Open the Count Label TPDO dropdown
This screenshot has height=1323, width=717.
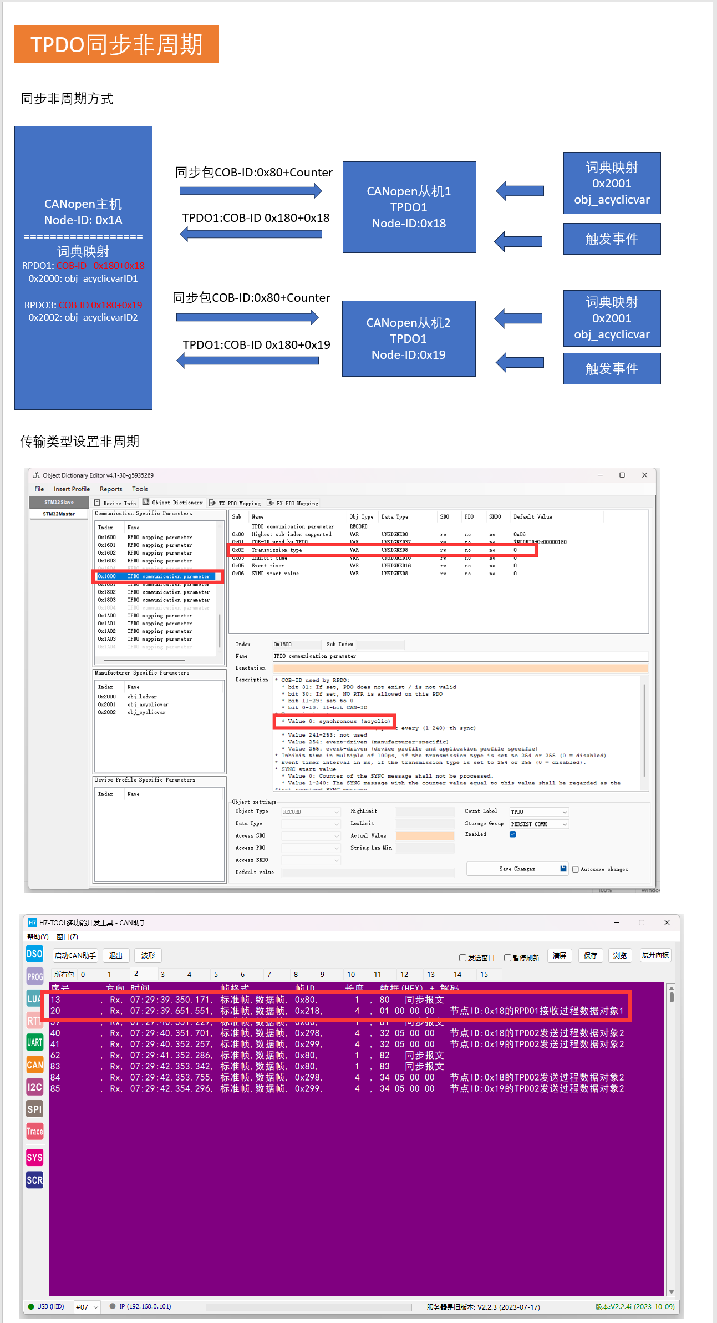[539, 812]
